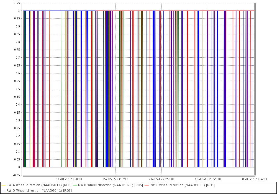Image resolution: width=277 pixels, height=194 pixels.
Task: Click the 05-02-15 23:57:00 time axis label
Action: click(115, 179)
